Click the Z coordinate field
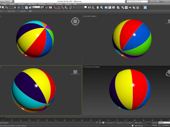The height and width of the screenshot is (127, 170). click(x=129, y=123)
